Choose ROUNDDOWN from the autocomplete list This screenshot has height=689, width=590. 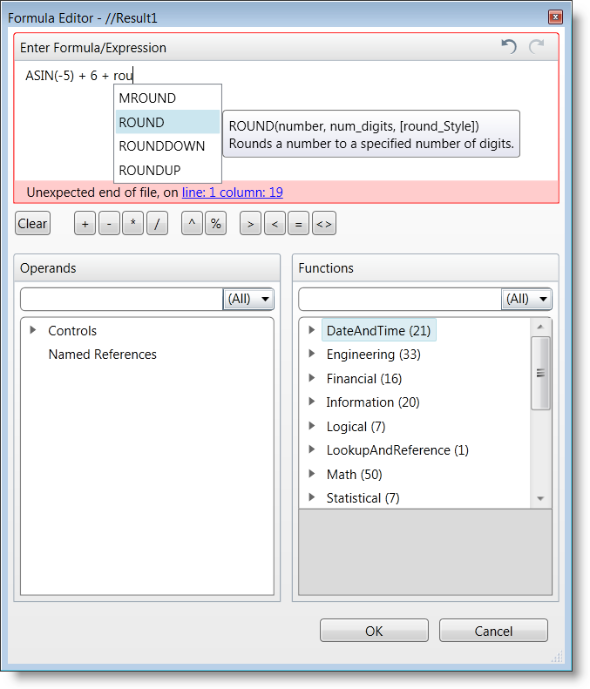162,145
